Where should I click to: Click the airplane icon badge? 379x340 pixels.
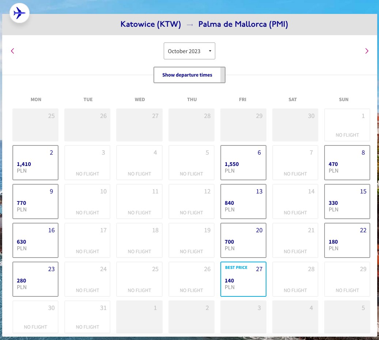(19, 13)
